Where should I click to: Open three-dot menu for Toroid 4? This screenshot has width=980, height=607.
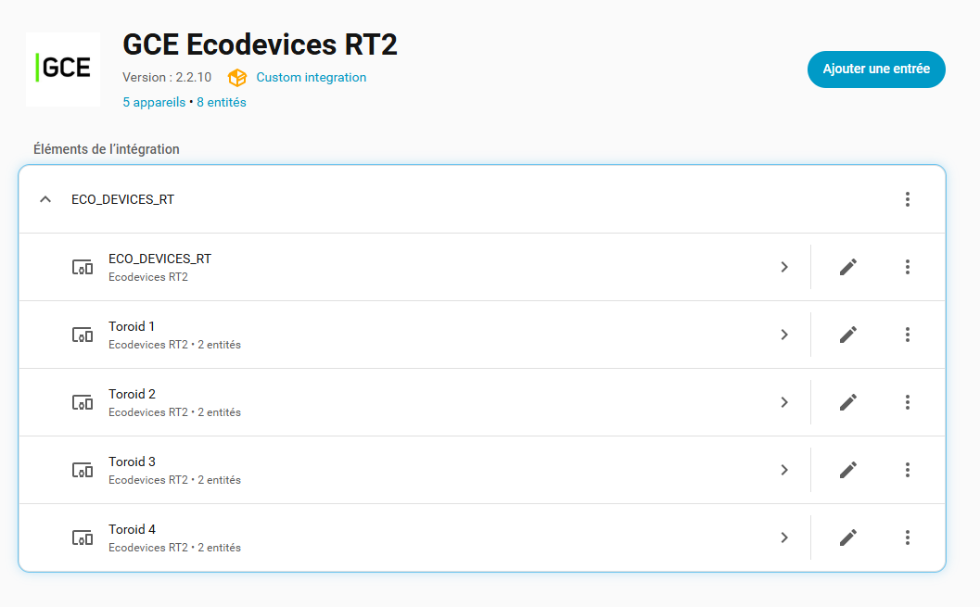pyautogui.click(x=908, y=537)
